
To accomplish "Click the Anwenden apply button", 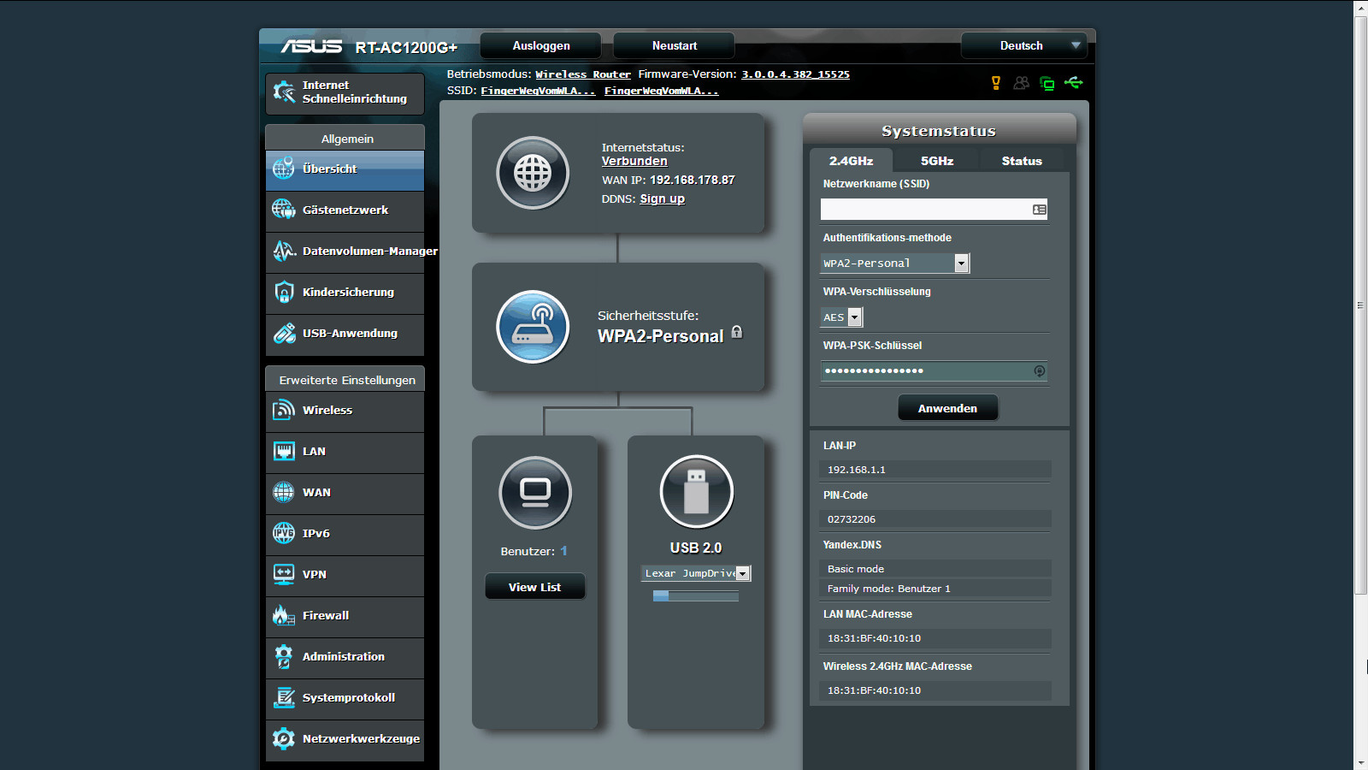I will click(x=947, y=409).
